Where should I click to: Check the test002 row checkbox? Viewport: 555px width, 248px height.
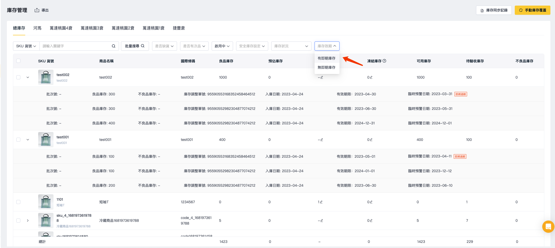click(x=18, y=77)
